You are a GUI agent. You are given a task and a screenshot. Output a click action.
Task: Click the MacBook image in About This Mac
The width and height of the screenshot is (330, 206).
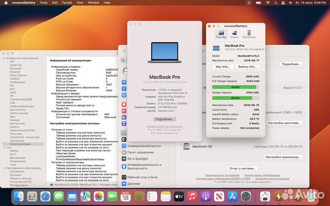pos(165,53)
